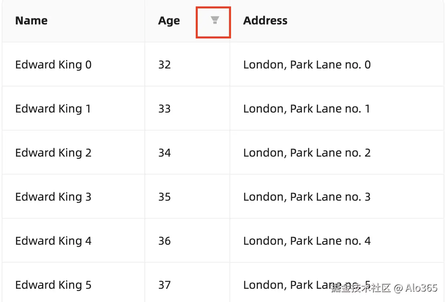The height and width of the screenshot is (302, 446).
Task: Click the London, Park Lane no. 0 address
Action: pyautogui.click(x=307, y=65)
